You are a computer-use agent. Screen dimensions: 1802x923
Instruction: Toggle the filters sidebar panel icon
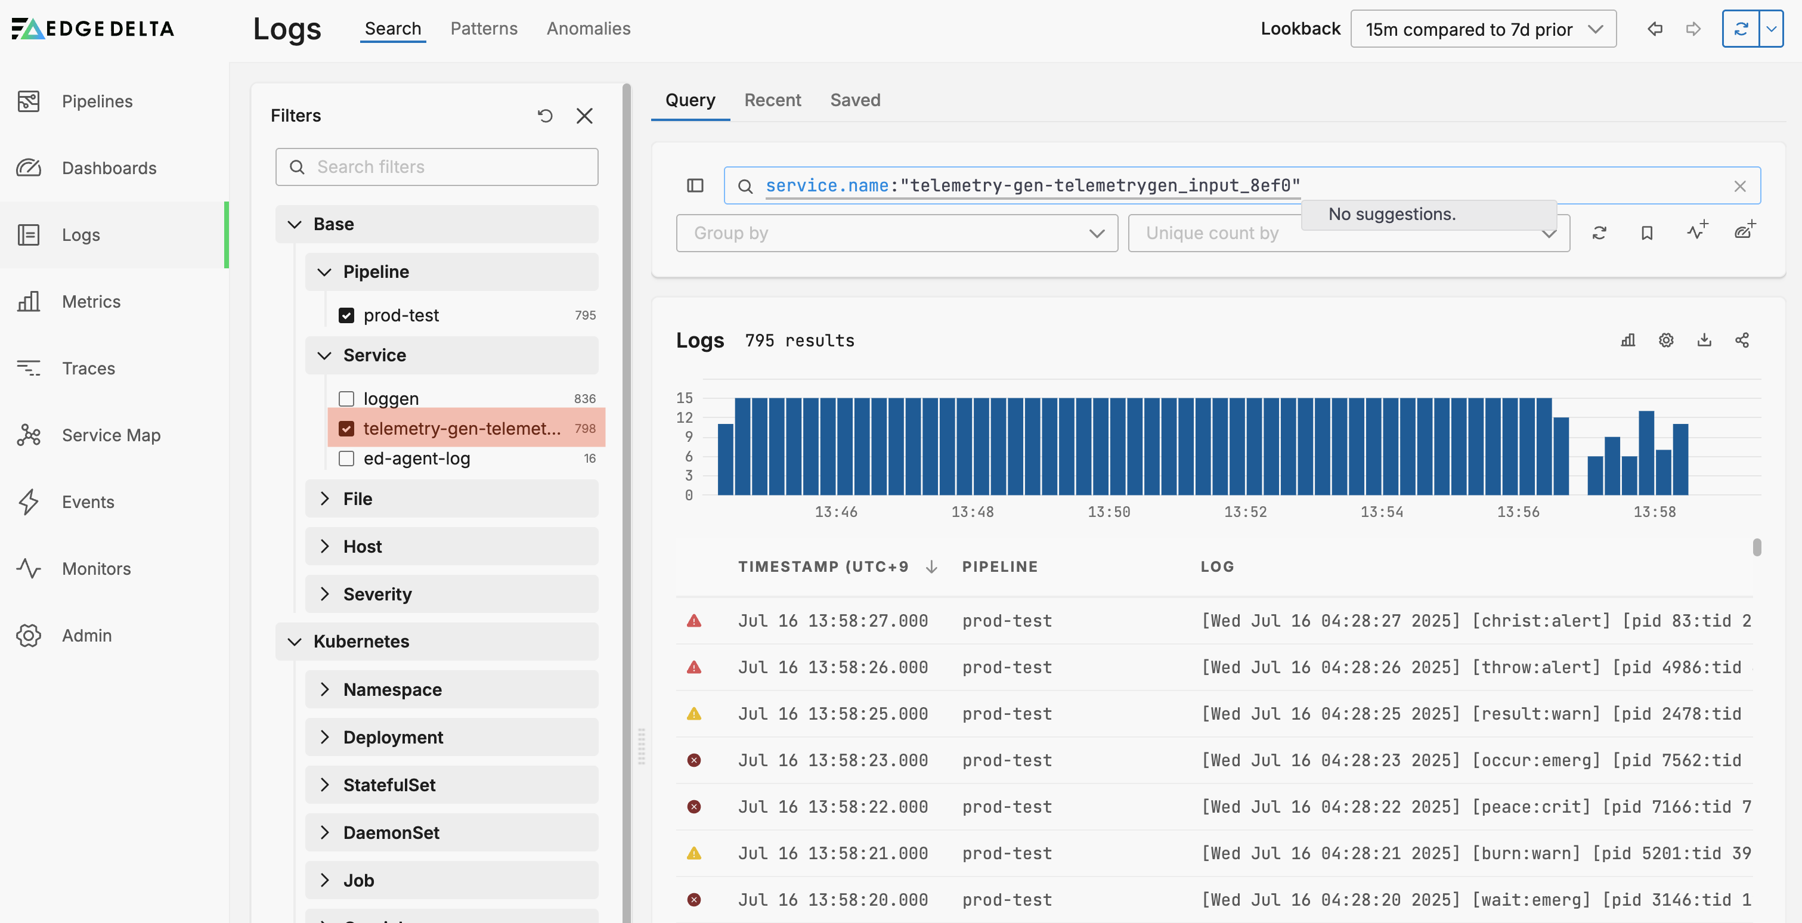pos(695,185)
